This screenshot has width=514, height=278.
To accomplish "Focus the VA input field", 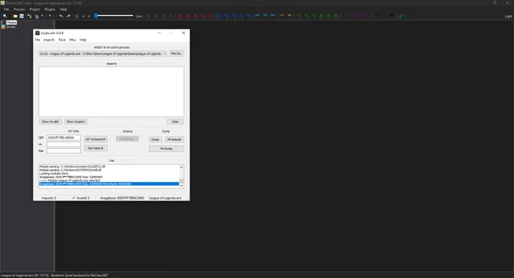I will click(63, 144).
